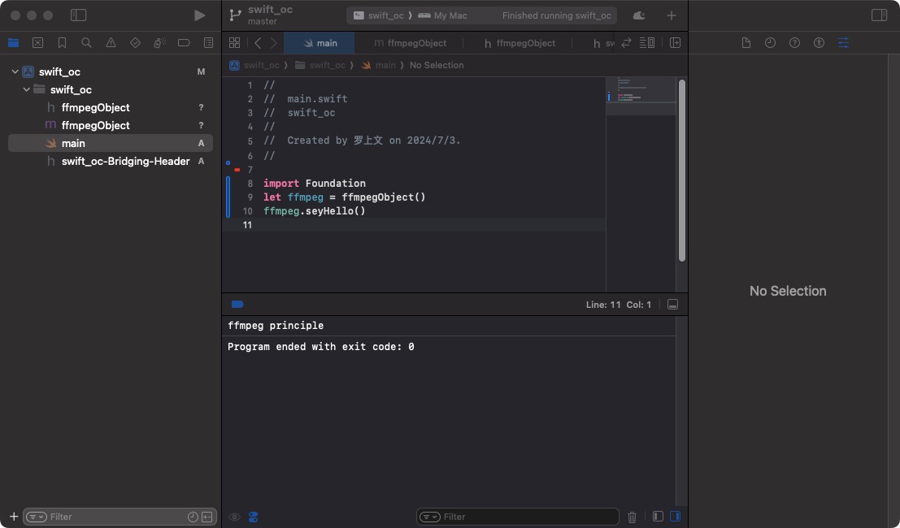
Task: Show the History inspector clock icon
Action: (770, 43)
